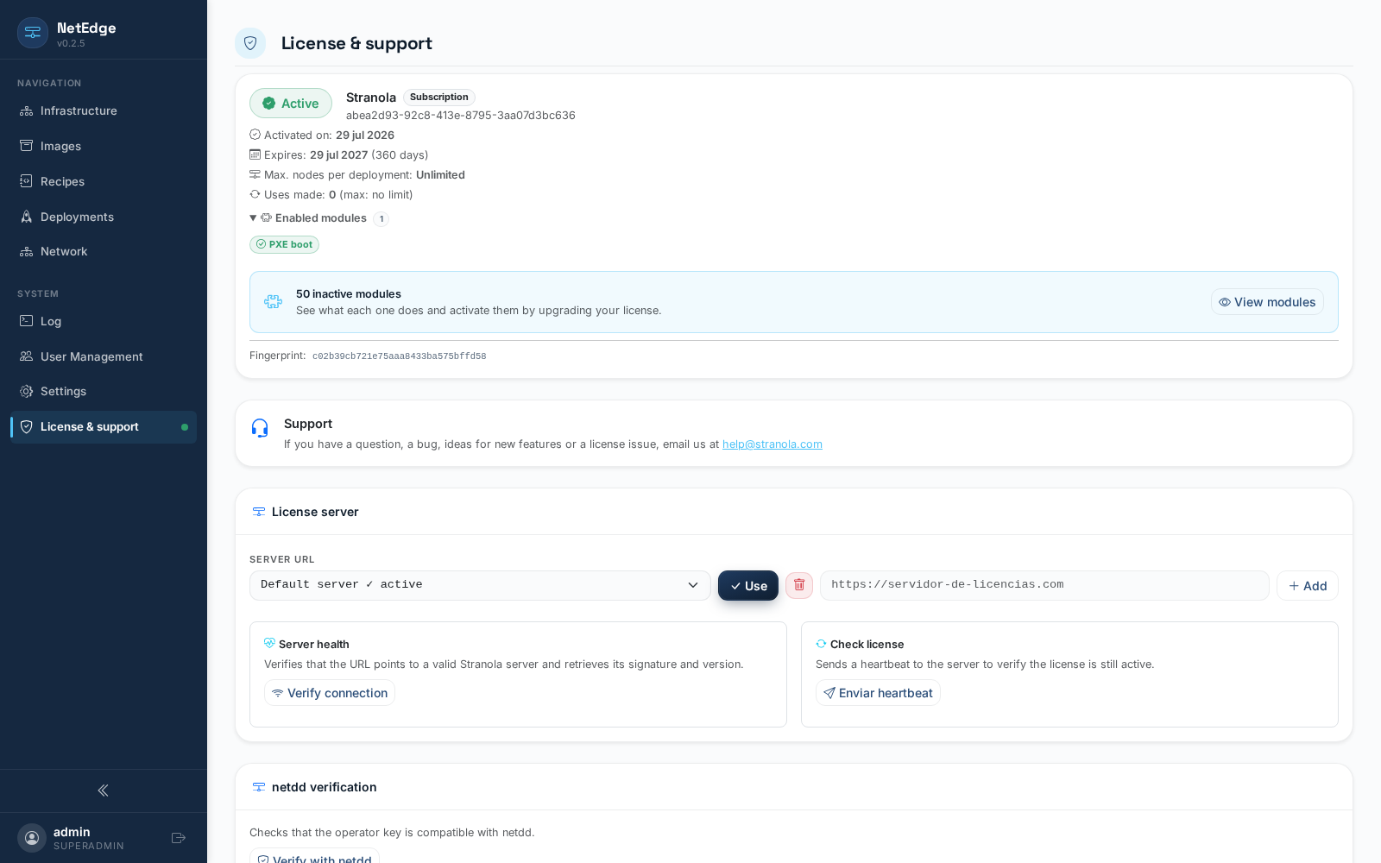Navigate to Deployments
The image size is (1381, 863).
pyautogui.click(x=104, y=217)
